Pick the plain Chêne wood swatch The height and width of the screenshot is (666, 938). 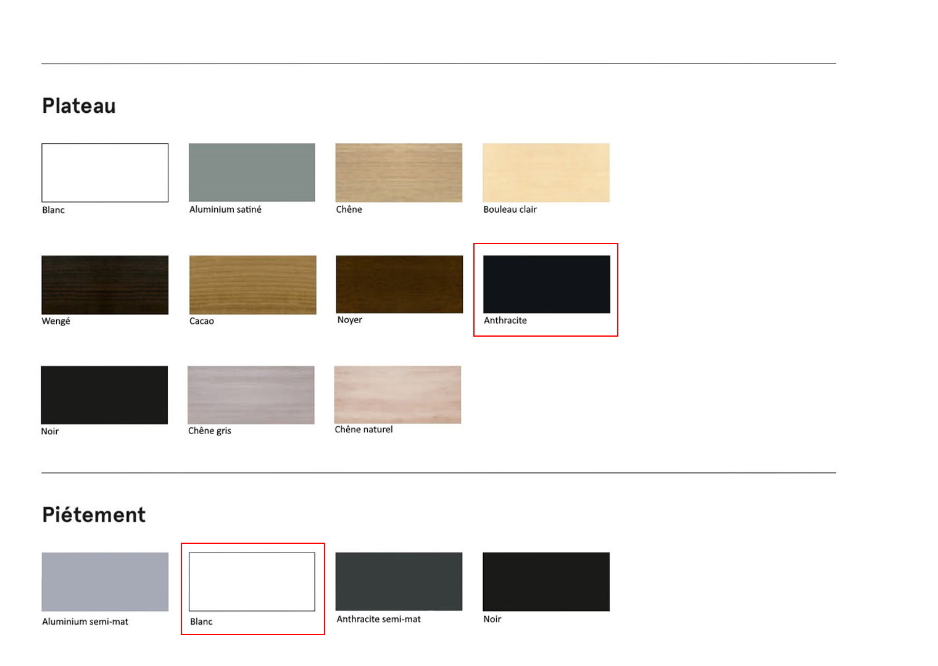(x=399, y=173)
